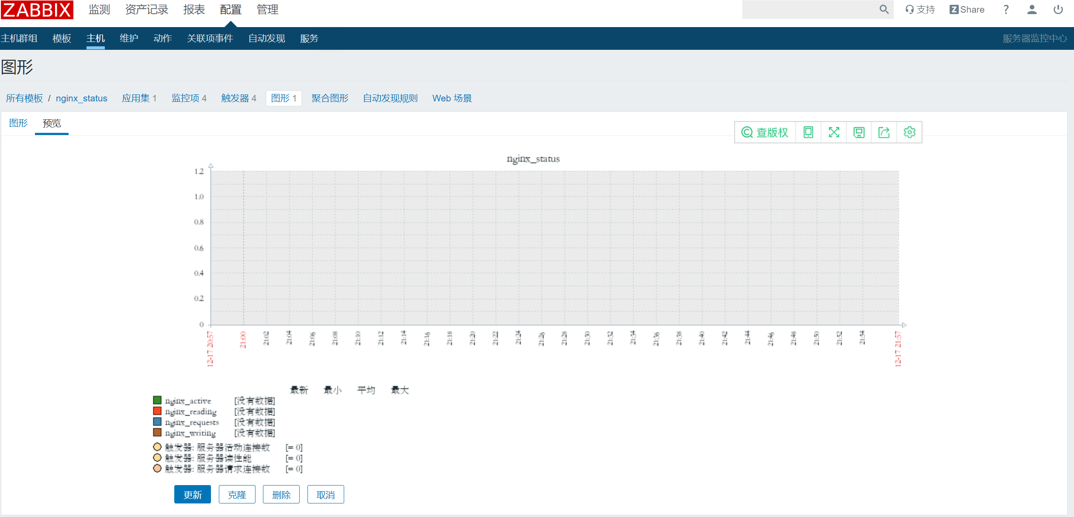Click the search magnifier icon
1074x517 pixels.
pyautogui.click(x=884, y=9)
